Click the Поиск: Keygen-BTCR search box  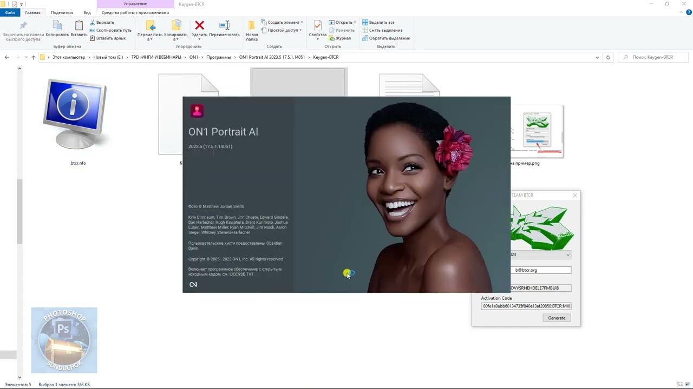click(653, 57)
